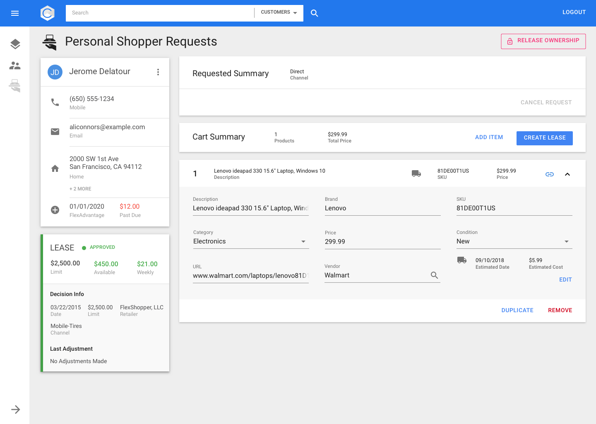Open the layers icon in the sidebar
Screen dimensions: 596x424
[15, 44]
